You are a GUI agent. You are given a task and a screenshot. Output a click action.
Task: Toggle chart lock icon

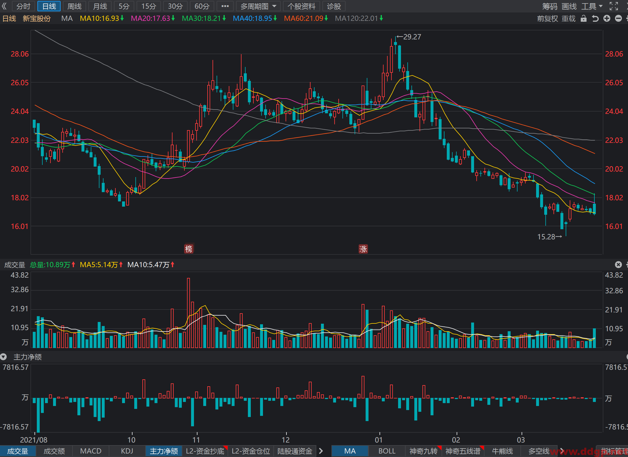coord(584,19)
